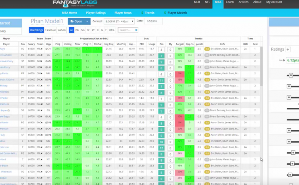The height and width of the screenshot is (185, 299).
Task: Filter players by C position button
Action: pos(98,30)
